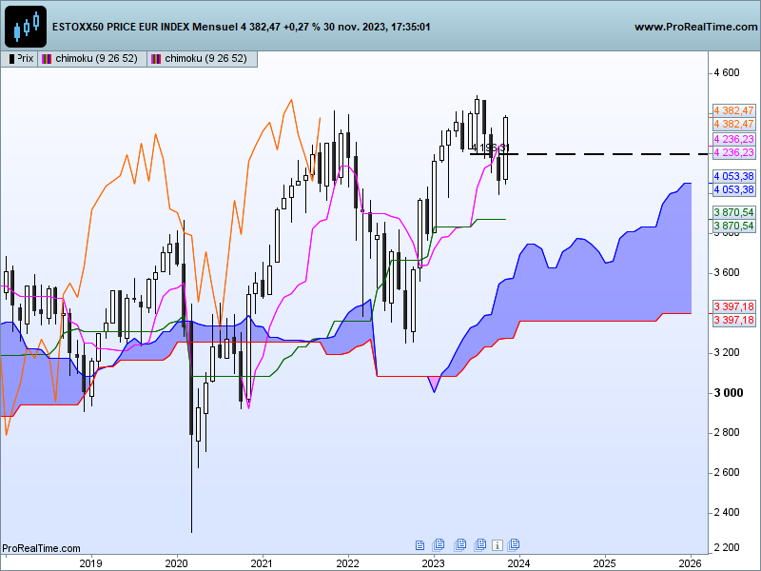Viewport: 761px width, 571px height.
Task: Click the upper green 3 870,54 value tag
Action: tap(733, 212)
